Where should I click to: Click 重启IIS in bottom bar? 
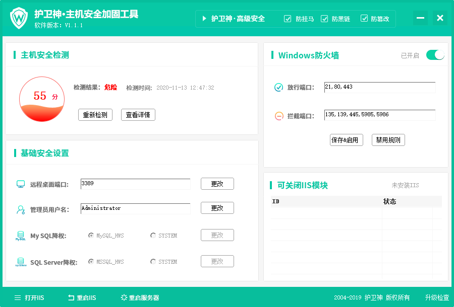86,298
